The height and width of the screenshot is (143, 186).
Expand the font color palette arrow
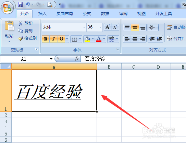point(104,39)
